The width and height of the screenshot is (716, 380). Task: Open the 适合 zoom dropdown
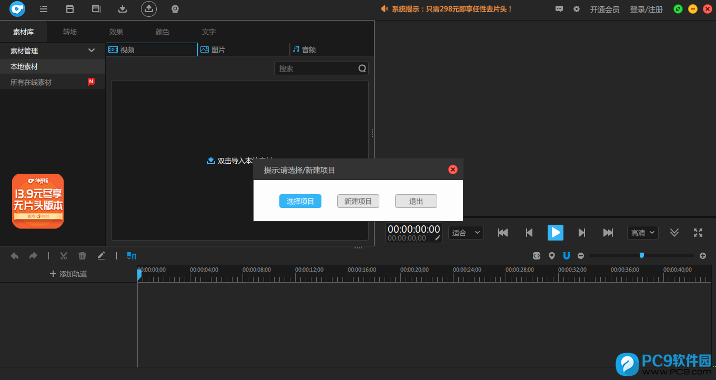(x=466, y=233)
